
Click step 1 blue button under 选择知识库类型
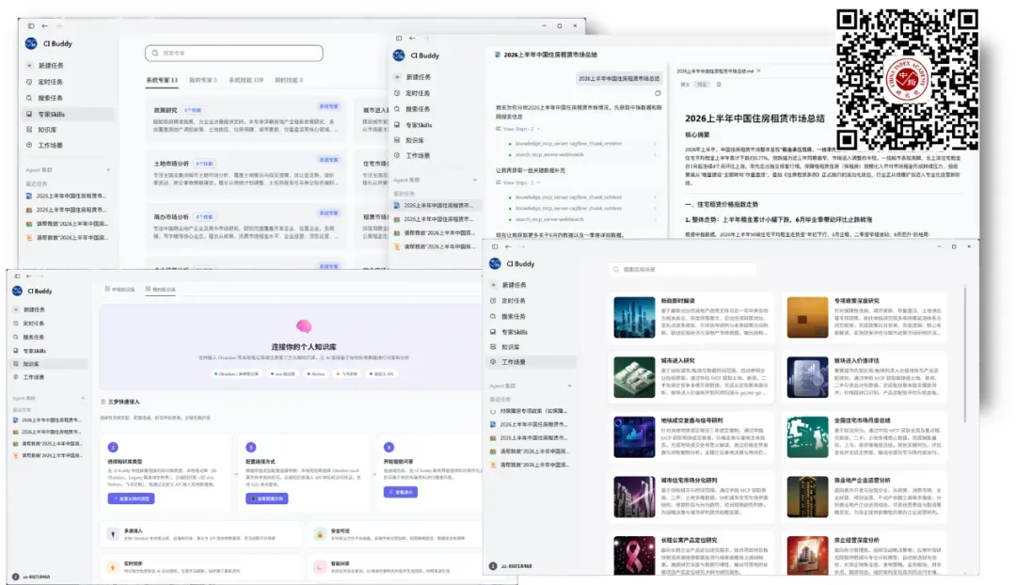pos(131,498)
